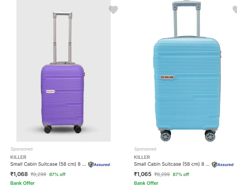
Task: Click wishlist heart for blue suitcase
Action: [235, 10]
